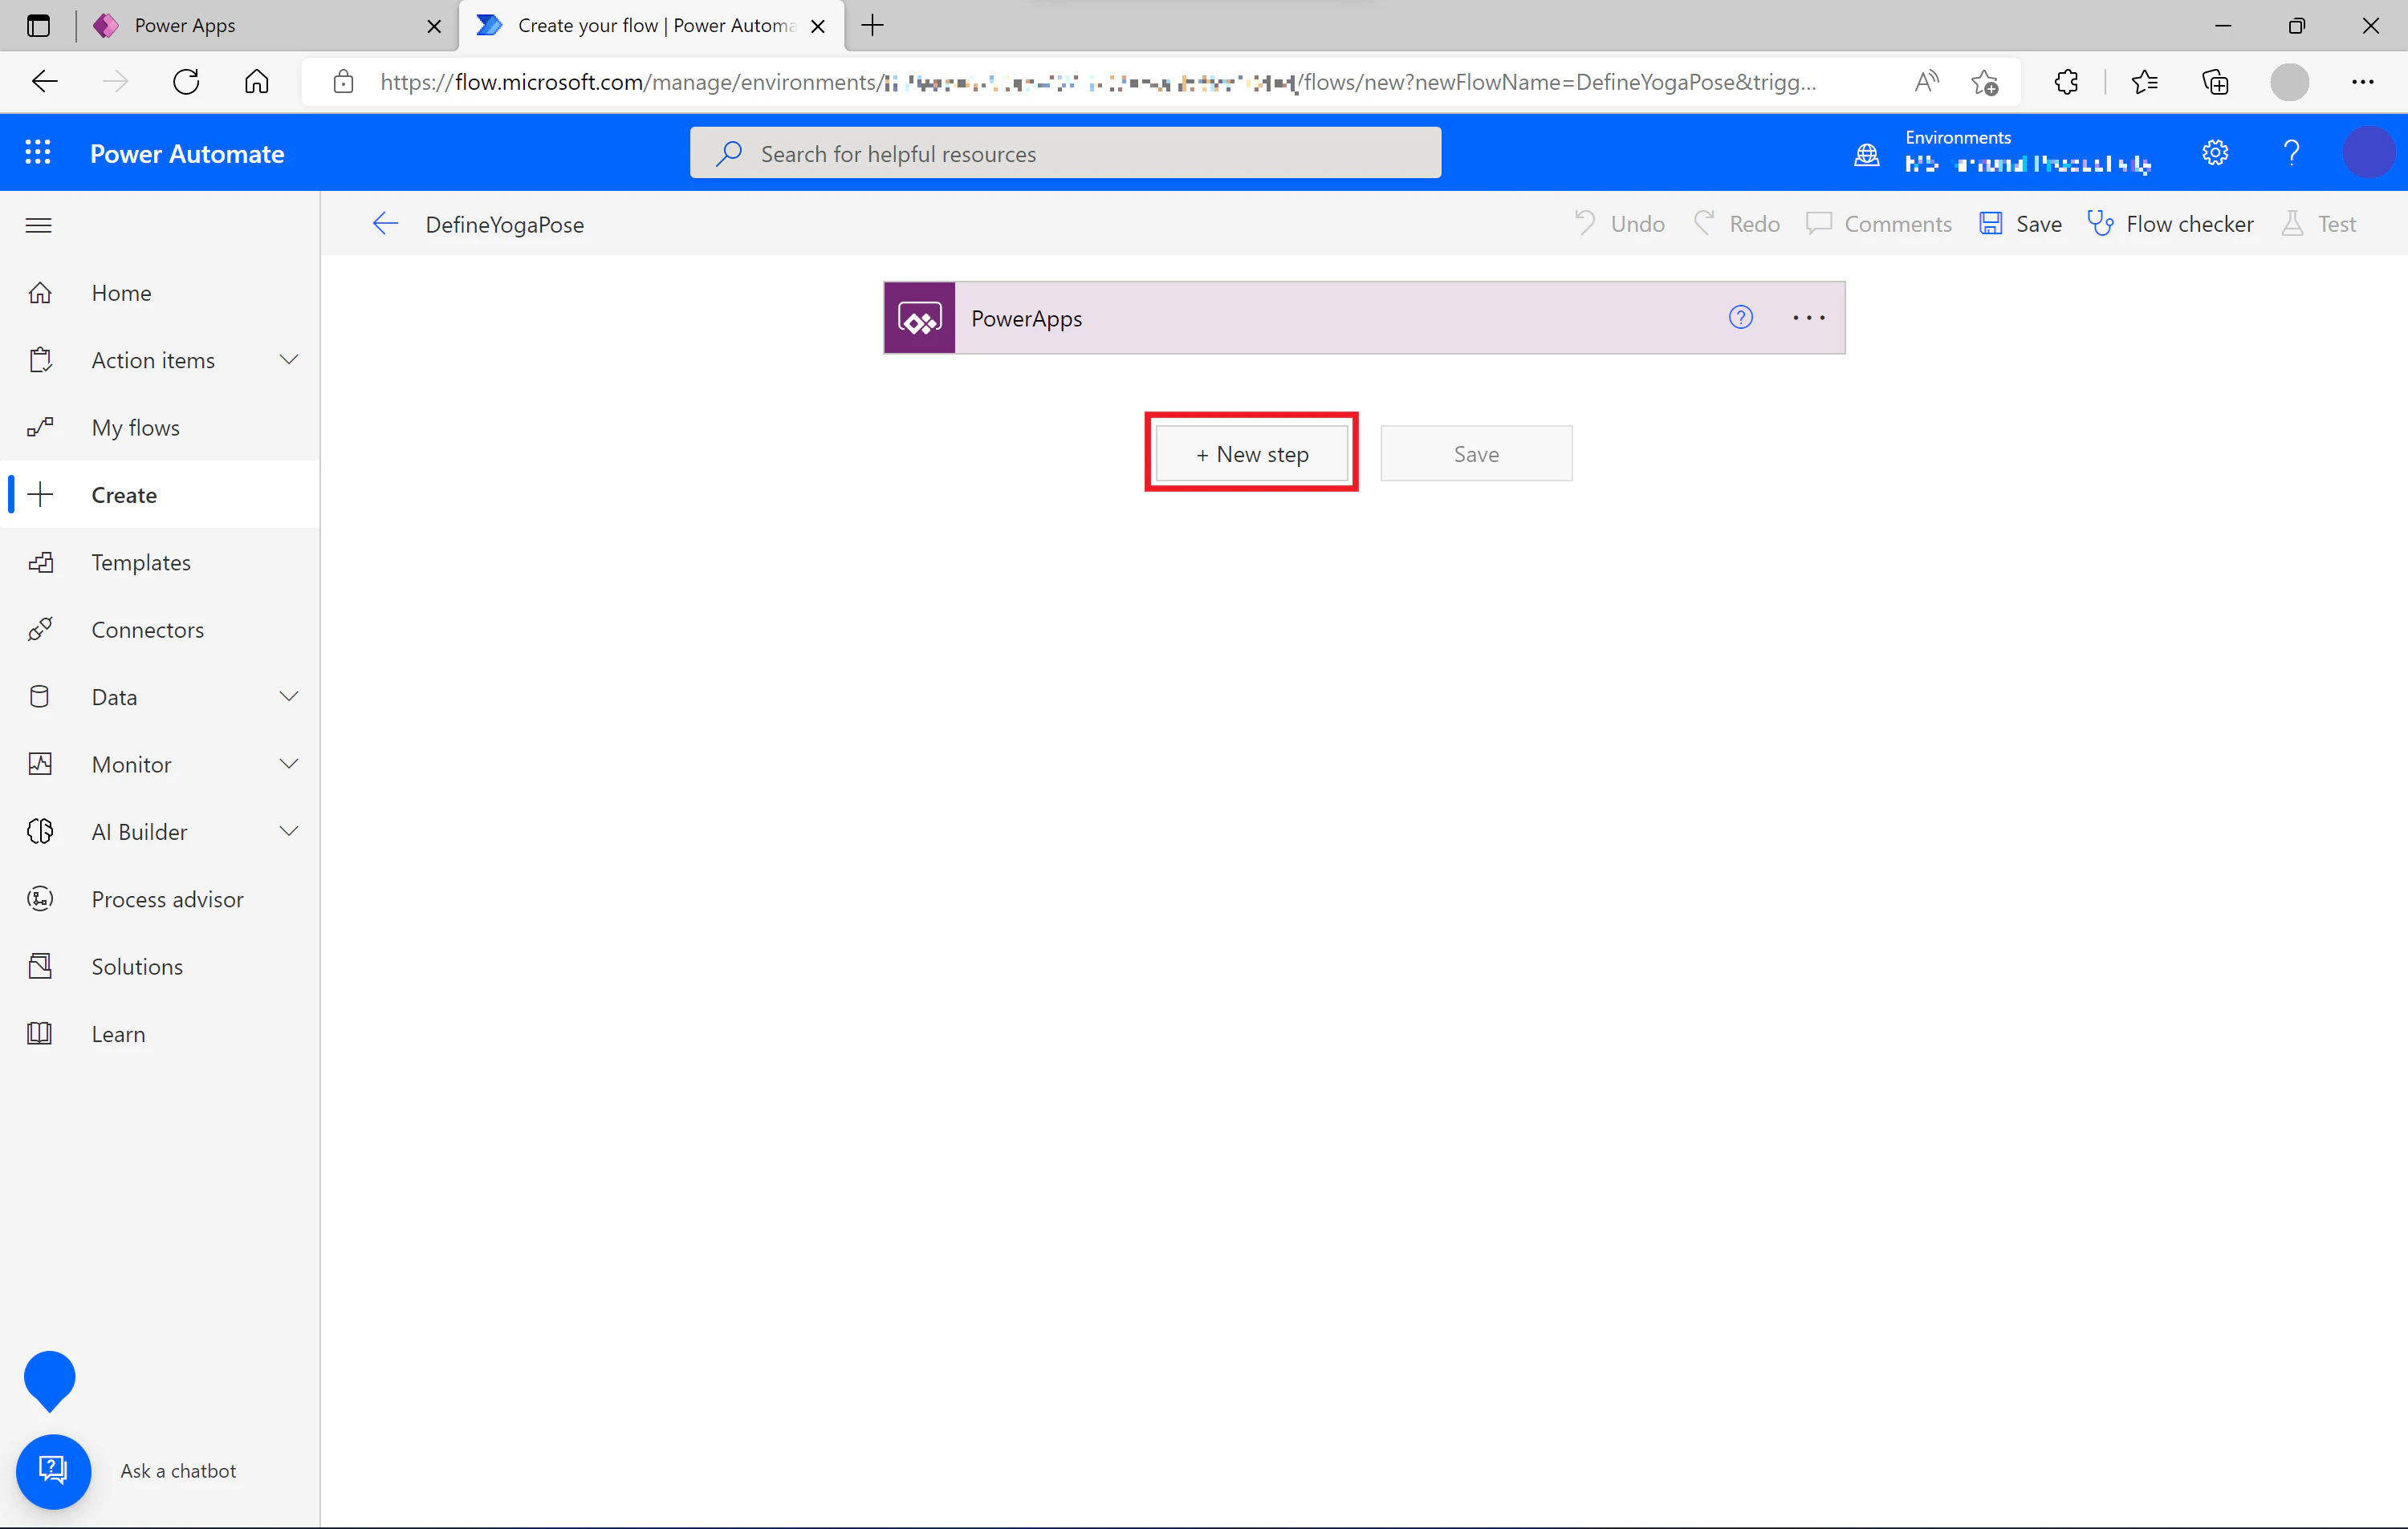Expand the Monitor section chevron

tap(289, 764)
